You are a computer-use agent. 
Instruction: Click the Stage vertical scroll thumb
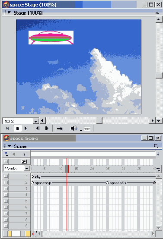point(159,75)
